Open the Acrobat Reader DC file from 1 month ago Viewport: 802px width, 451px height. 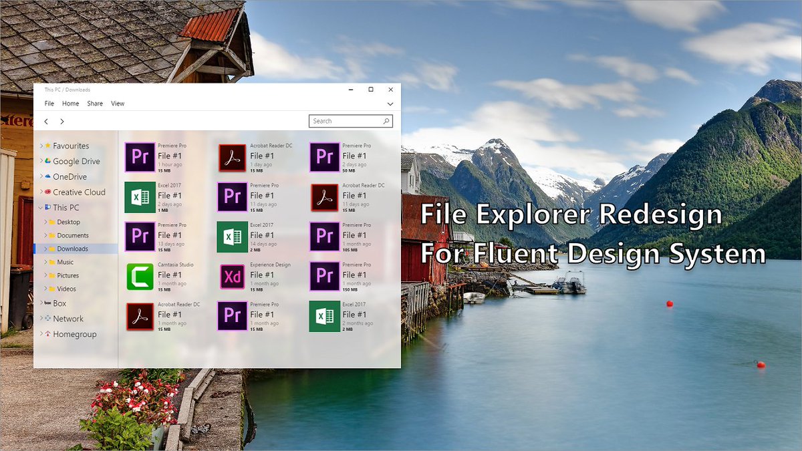click(140, 316)
